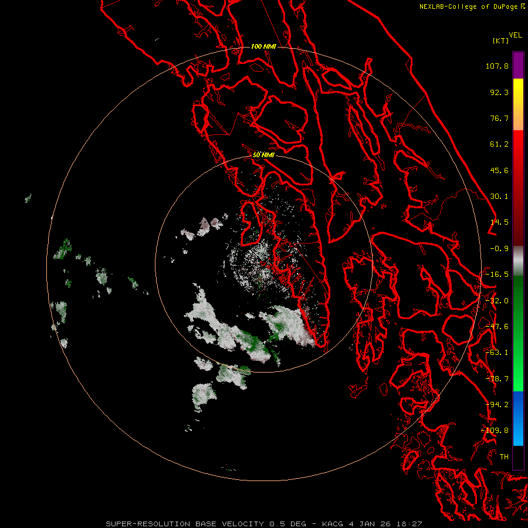The image size is (528, 528).
Task: Select the 61.2 velocity scale label
Action: (499, 144)
